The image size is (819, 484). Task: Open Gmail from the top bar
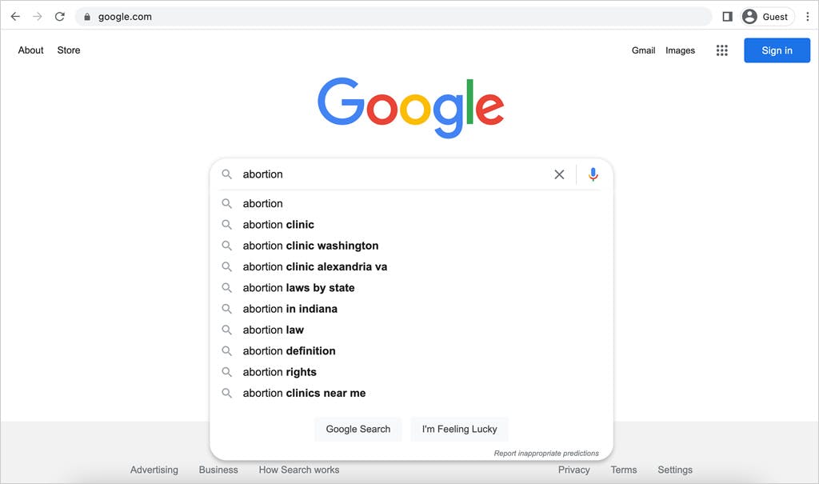tap(644, 50)
